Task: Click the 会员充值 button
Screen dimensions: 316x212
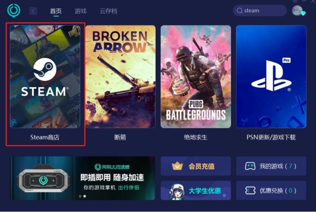Action: point(196,166)
